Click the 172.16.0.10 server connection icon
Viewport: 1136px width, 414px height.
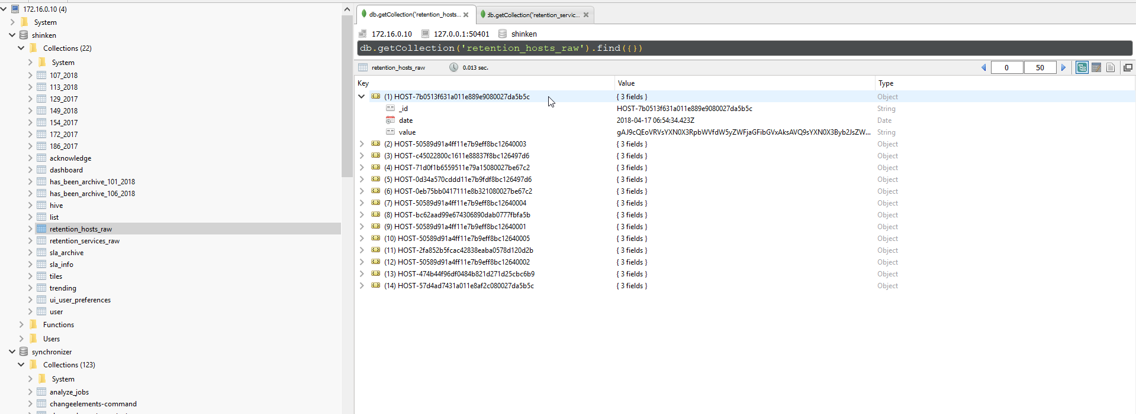pos(15,9)
